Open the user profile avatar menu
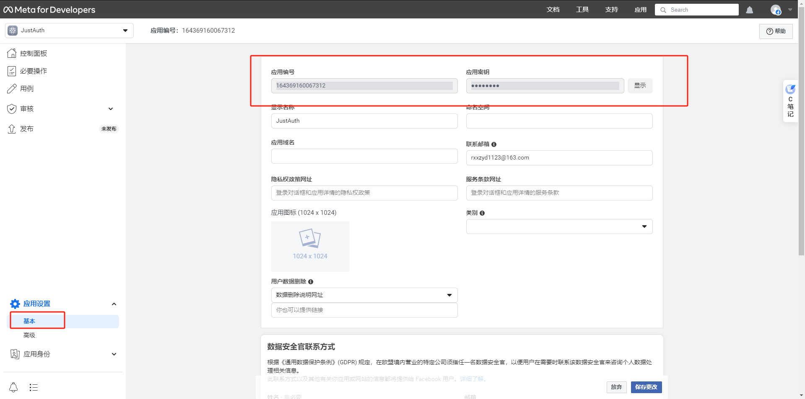Image resolution: width=805 pixels, height=399 pixels. click(x=776, y=10)
